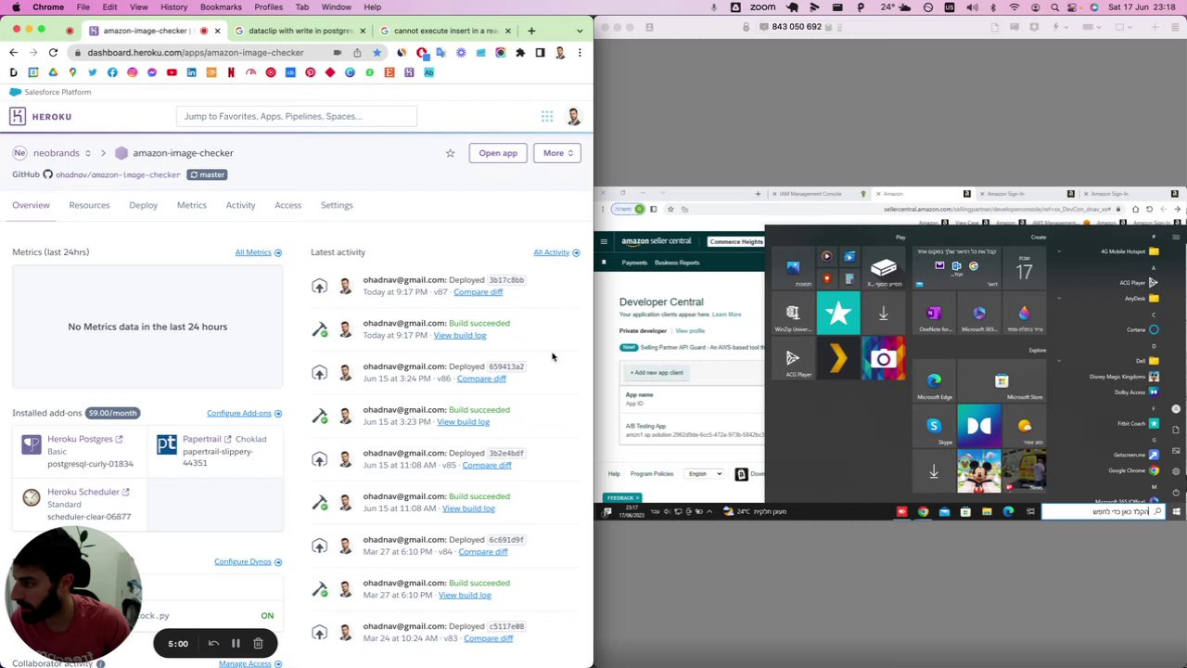The width and height of the screenshot is (1187, 668).
Task: Pause the screen recording
Action: click(x=236, y=643)
